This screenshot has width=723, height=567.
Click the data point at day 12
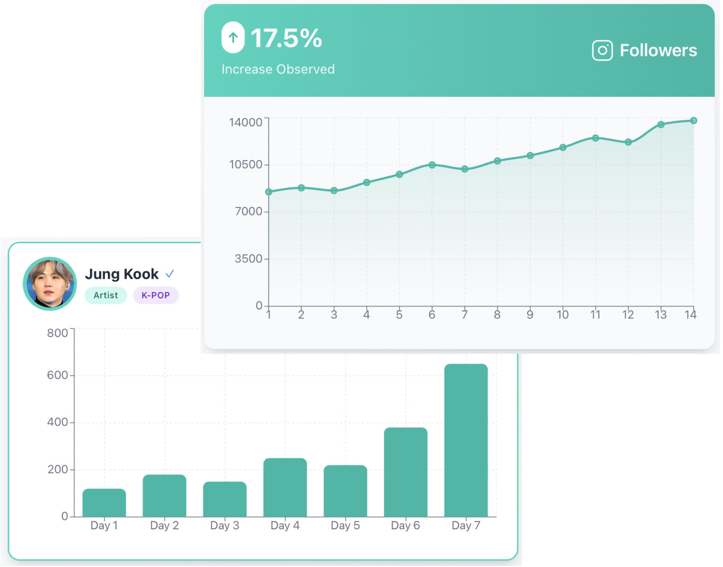pyautogui.click(x=628, y=142)
